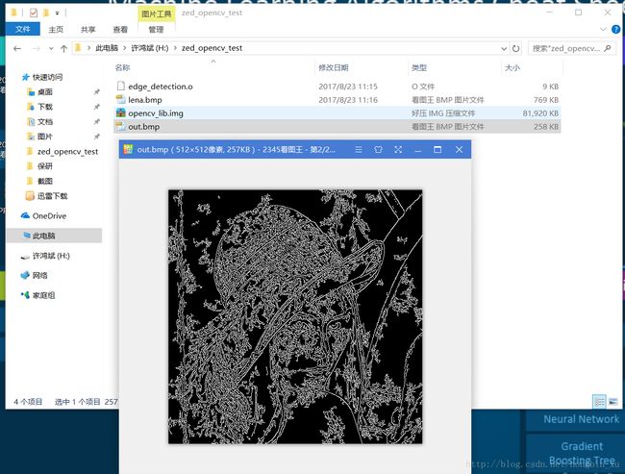
Task: Open 家庭组 in the navigation pane
Action: click(43, 295)
